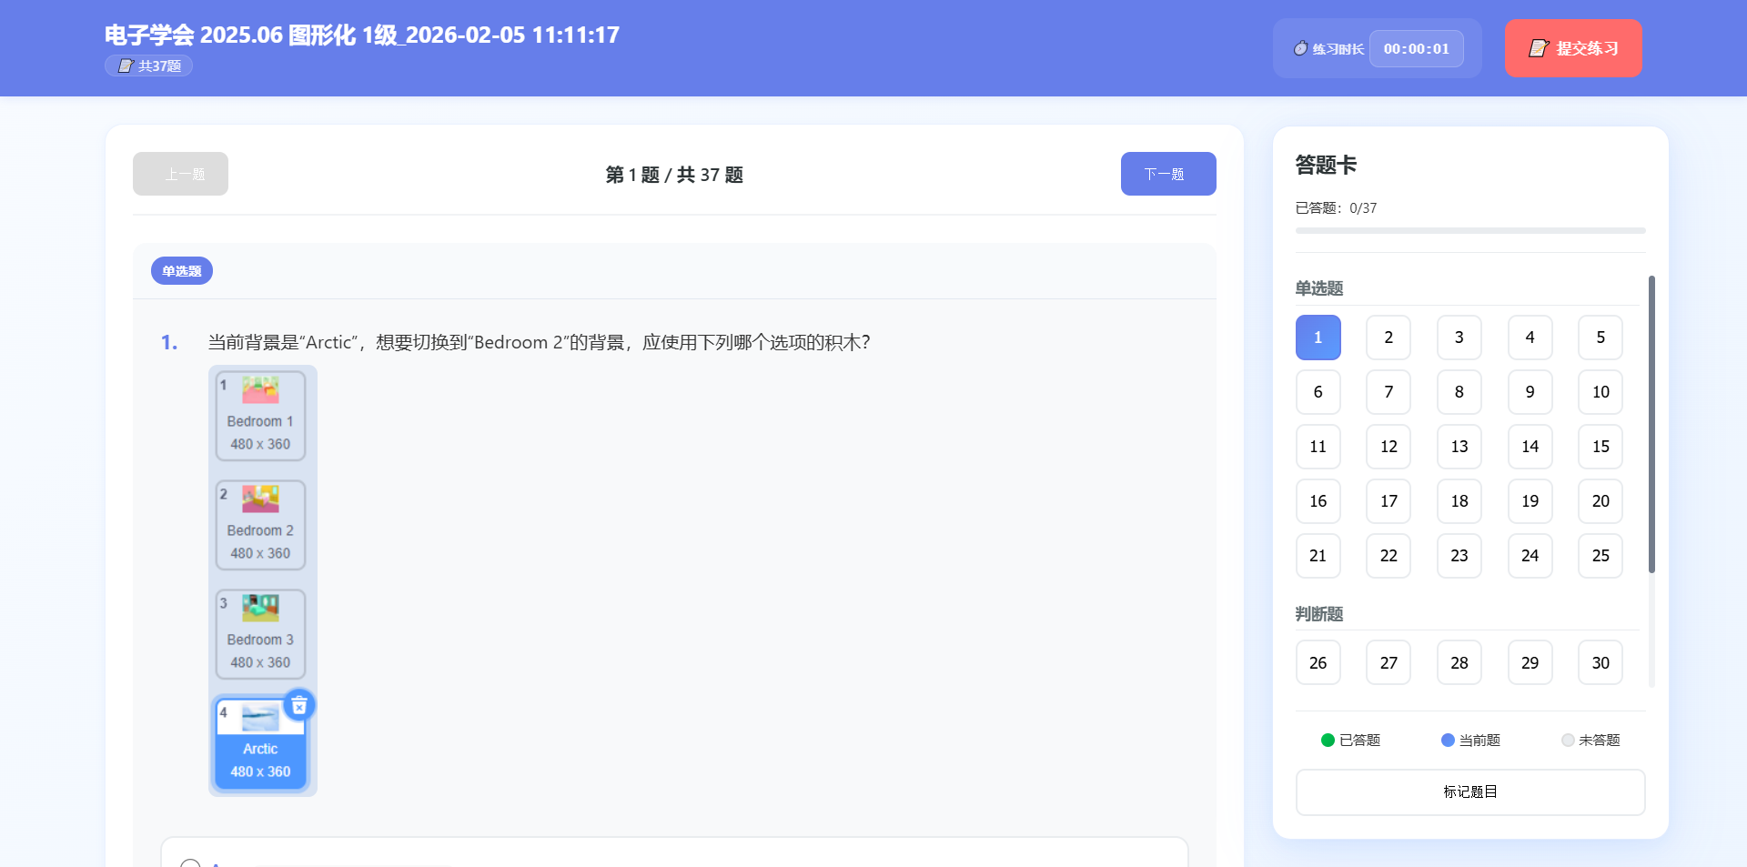Click question number 24 in the answer card
Image resolution: width=1747 pixels, height=867 pixels.
pos(1530,556)
